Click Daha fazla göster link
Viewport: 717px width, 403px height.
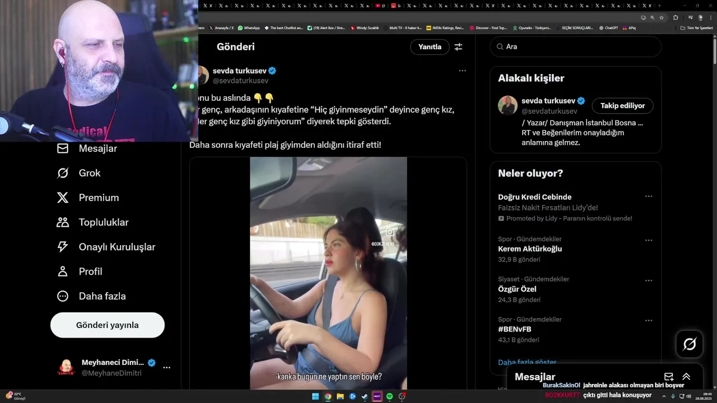coord(527,362)
